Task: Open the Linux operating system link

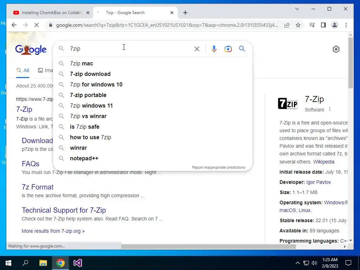Action: (x=304, y=210)
